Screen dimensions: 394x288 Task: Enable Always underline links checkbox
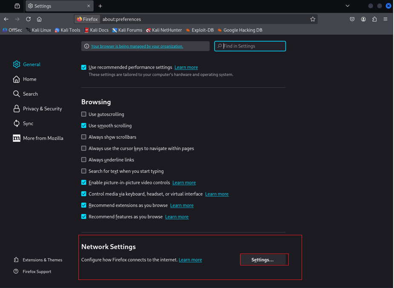(83, 160)
